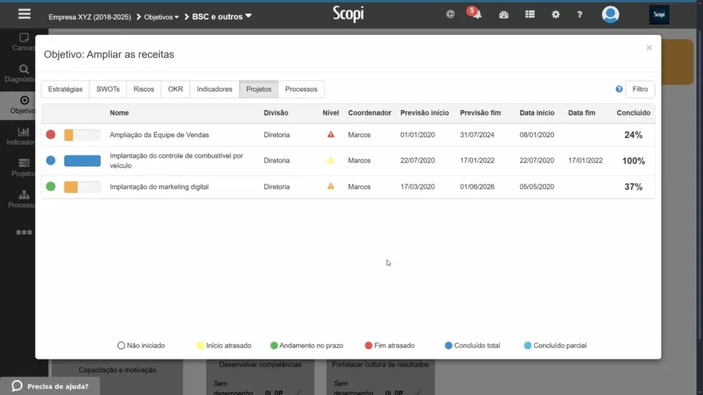703x395 pixels.
Task: Open the settings gear icon
Action: [555, 14]
